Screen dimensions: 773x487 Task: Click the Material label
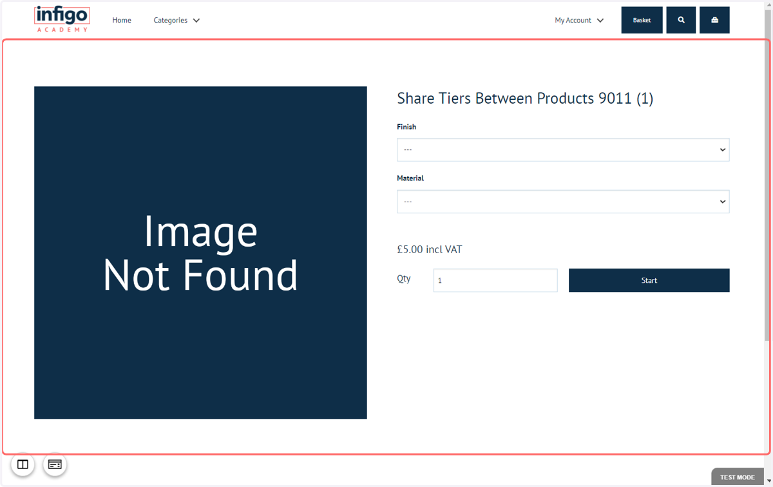(410, 178)
